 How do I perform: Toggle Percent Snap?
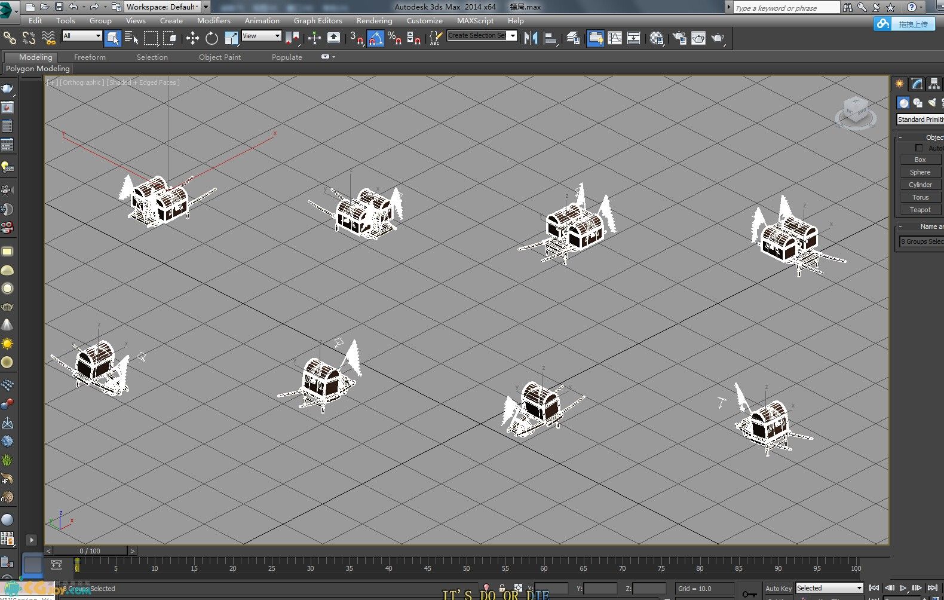(394, 38)
